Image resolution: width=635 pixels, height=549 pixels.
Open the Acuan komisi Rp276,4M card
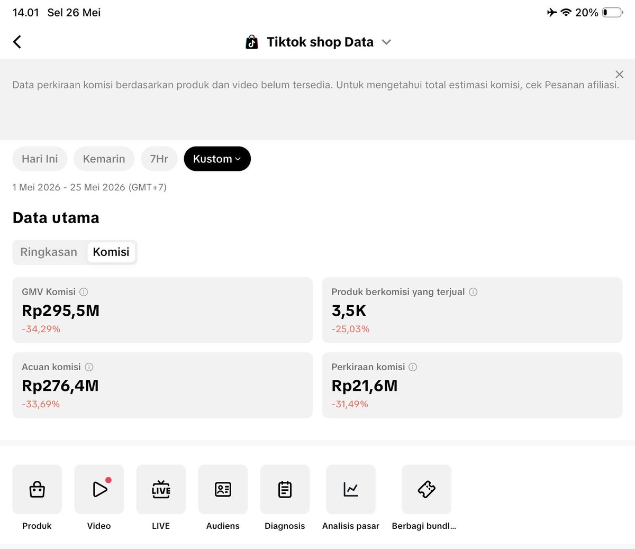162,385
